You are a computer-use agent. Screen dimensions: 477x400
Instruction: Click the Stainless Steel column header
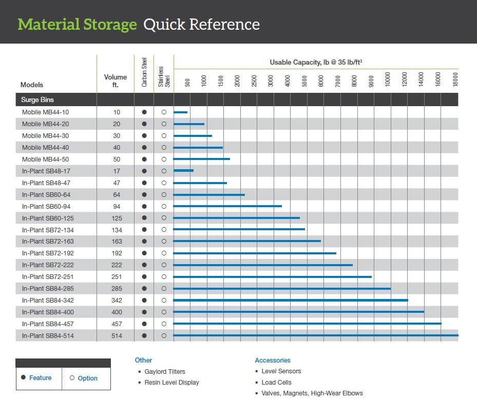click(164, 76)
